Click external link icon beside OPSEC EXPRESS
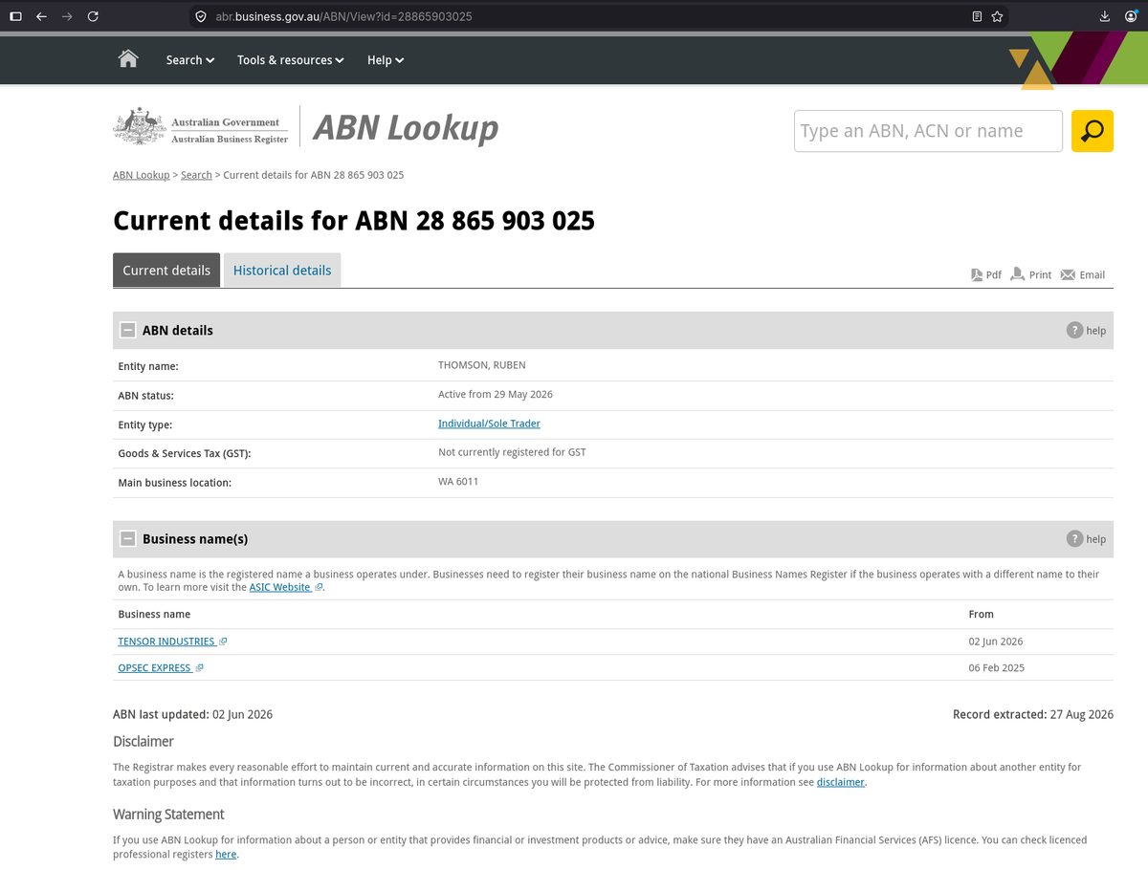The image size is (1148, 870). click(199, 668)
